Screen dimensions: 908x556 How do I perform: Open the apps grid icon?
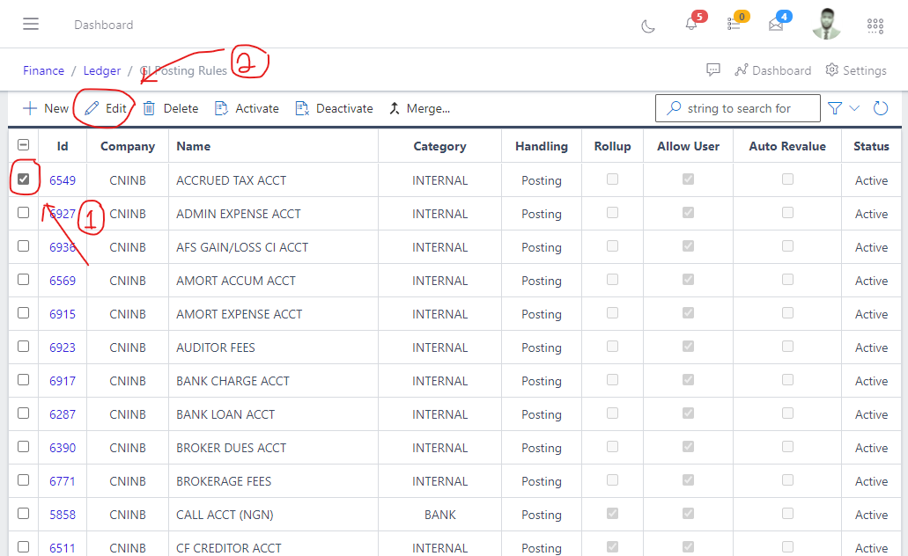pyautogui.click(x=875, y=26)
